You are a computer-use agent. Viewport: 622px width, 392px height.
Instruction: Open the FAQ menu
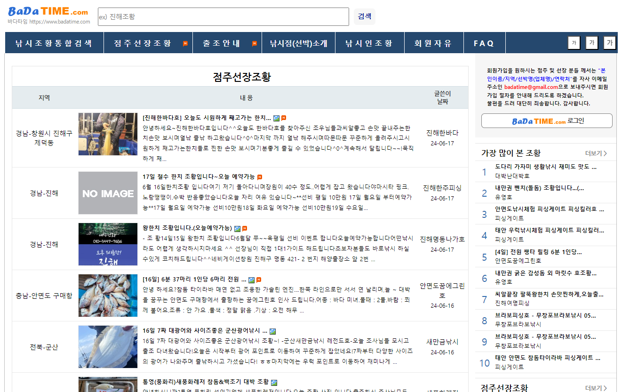click(484, 43)
